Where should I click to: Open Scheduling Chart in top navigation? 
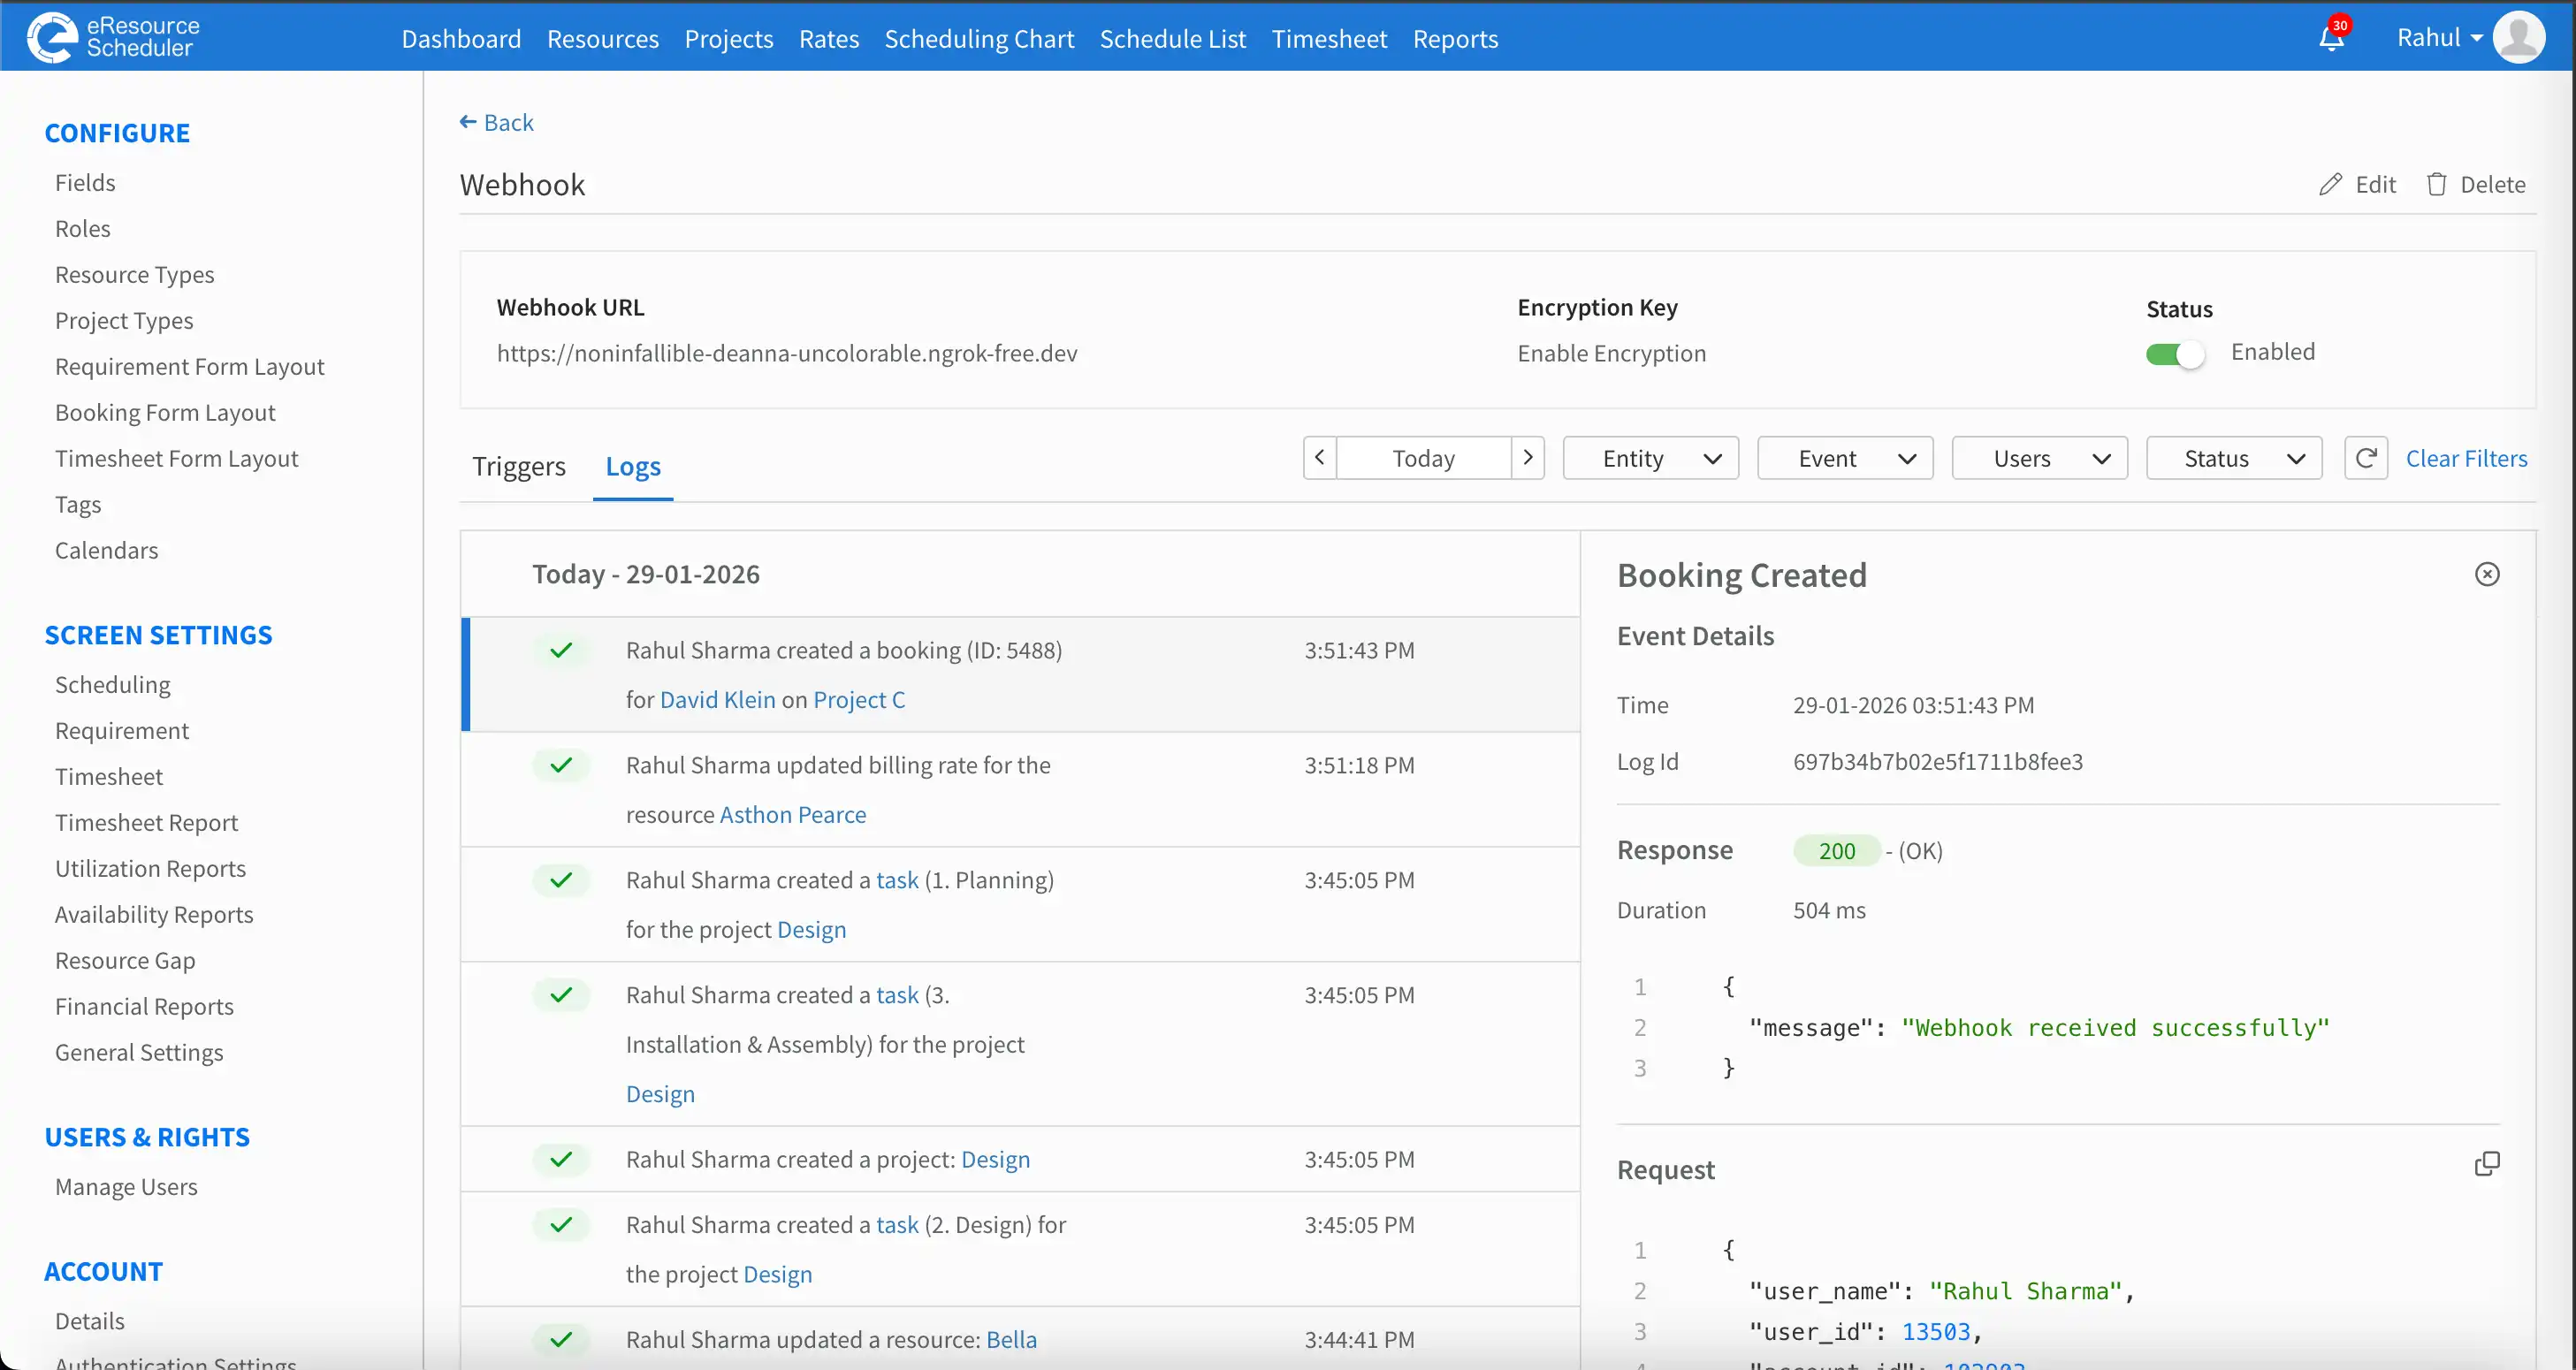coord(979,39)
